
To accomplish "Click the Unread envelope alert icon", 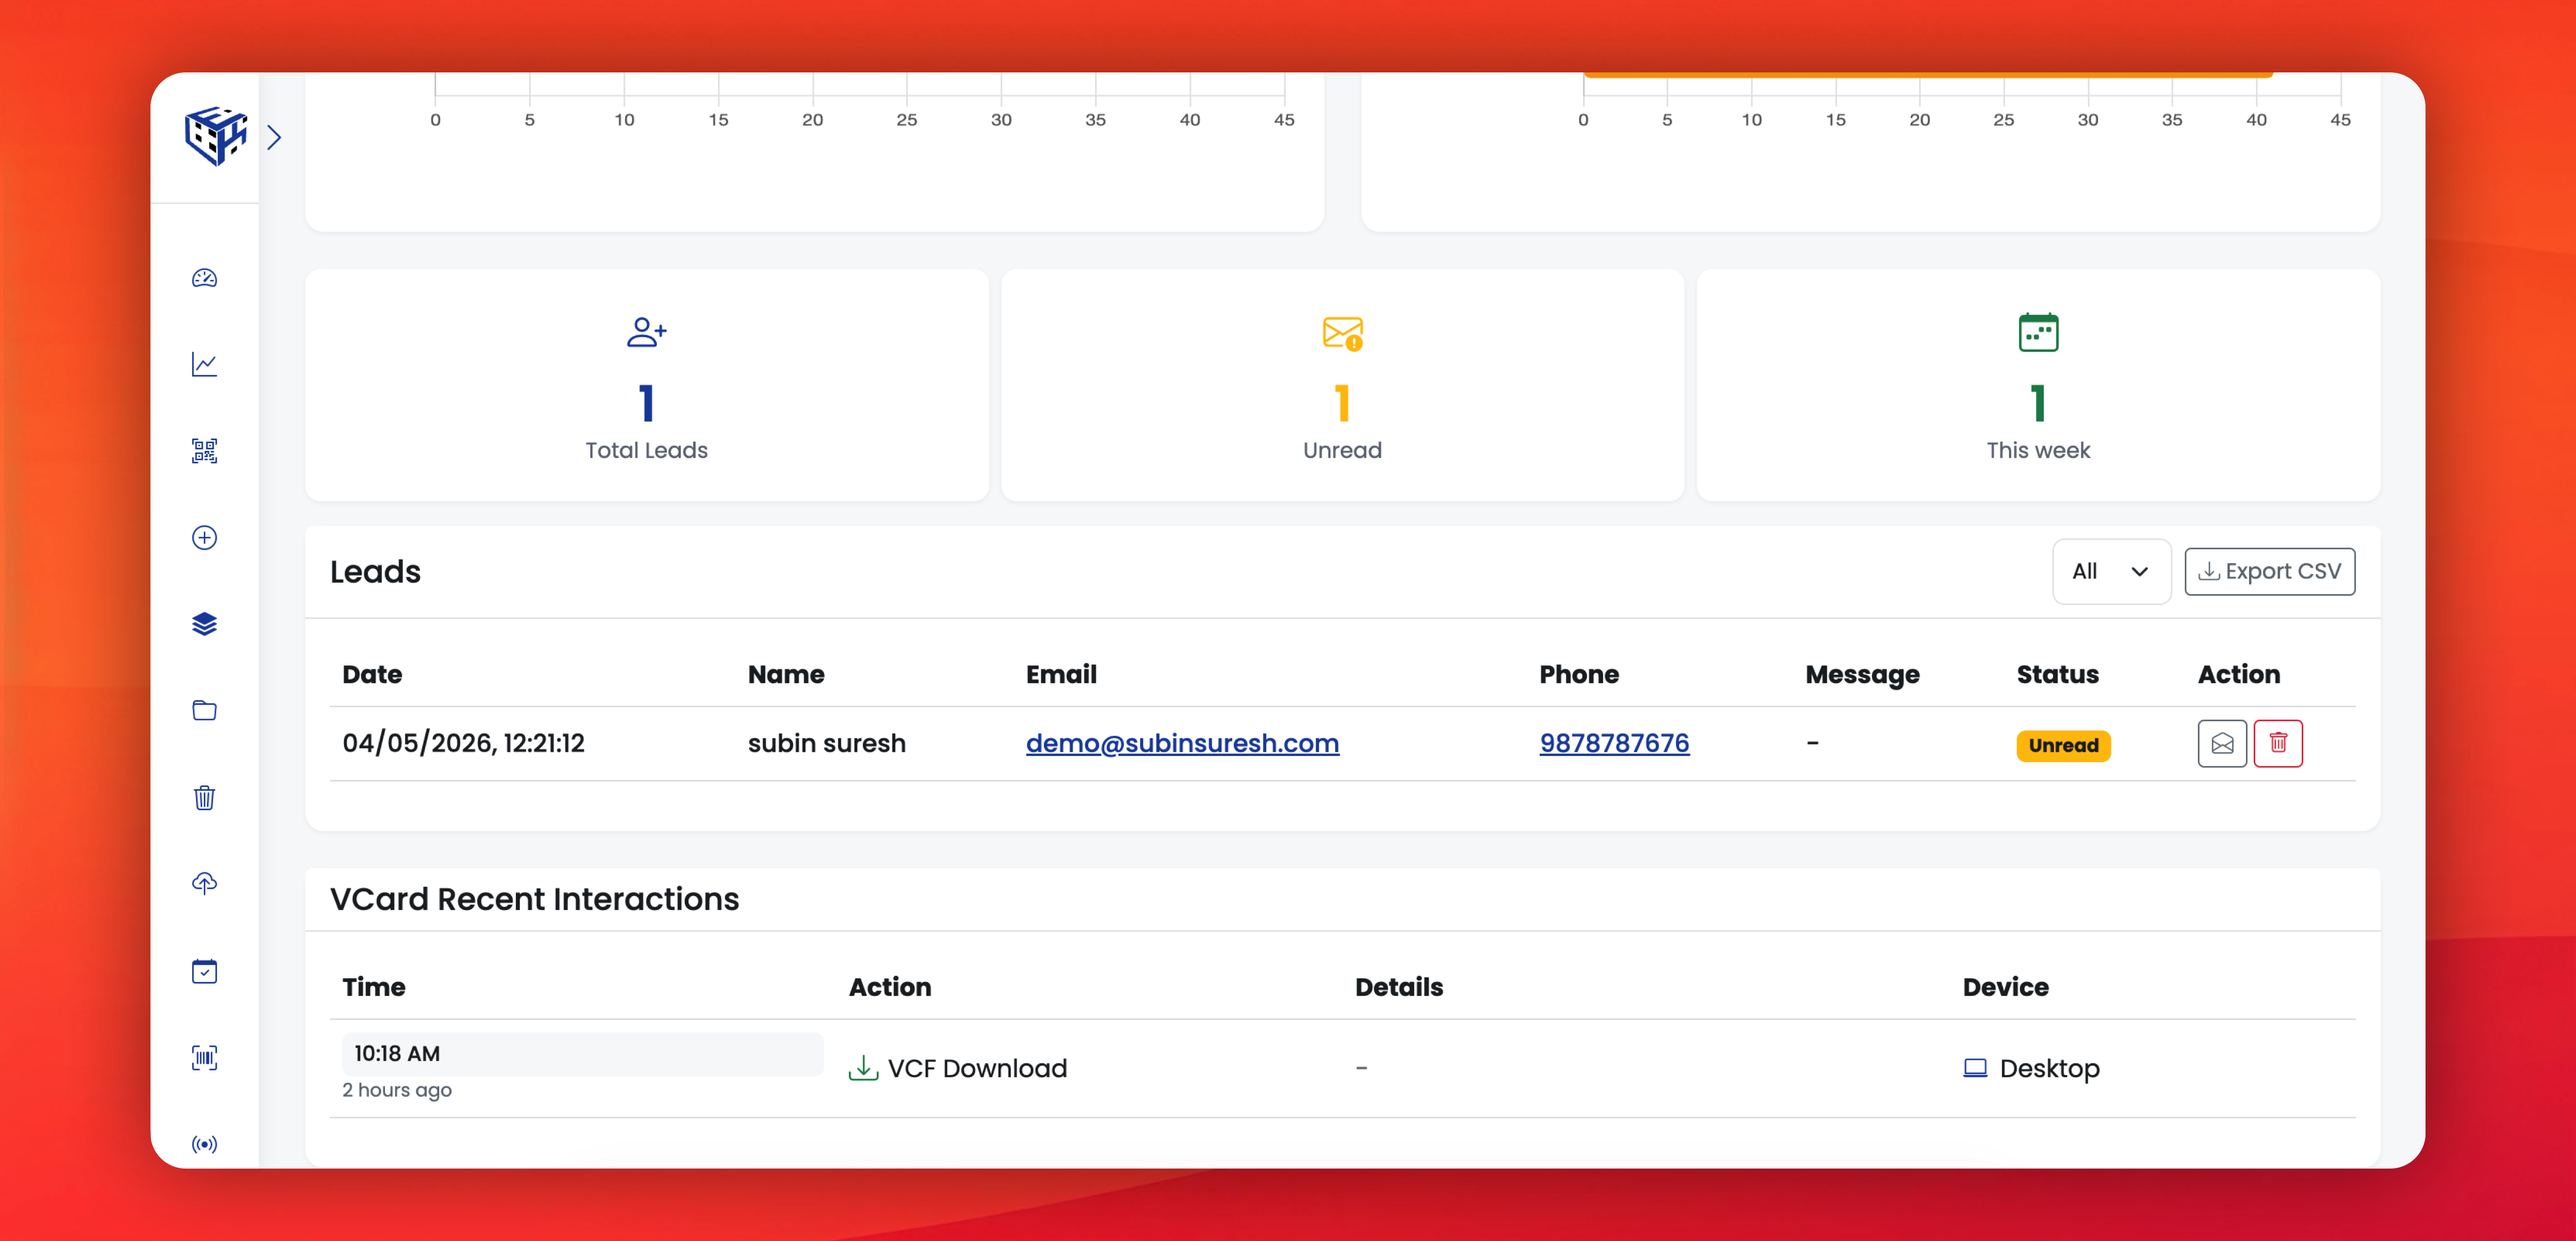I will click(1342, 333).
